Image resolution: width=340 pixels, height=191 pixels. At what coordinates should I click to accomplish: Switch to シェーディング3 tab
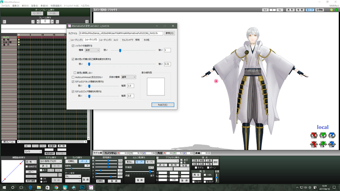pyautogui.click(x=105, y=40)
